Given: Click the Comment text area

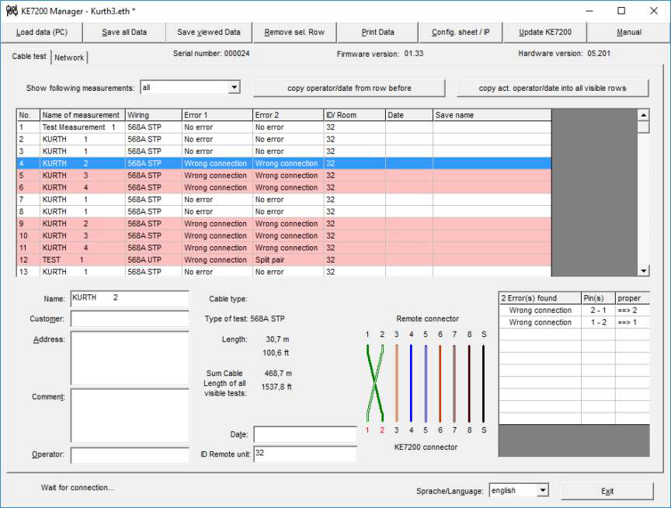Looking at the screenshot, I should coord(130,416).
